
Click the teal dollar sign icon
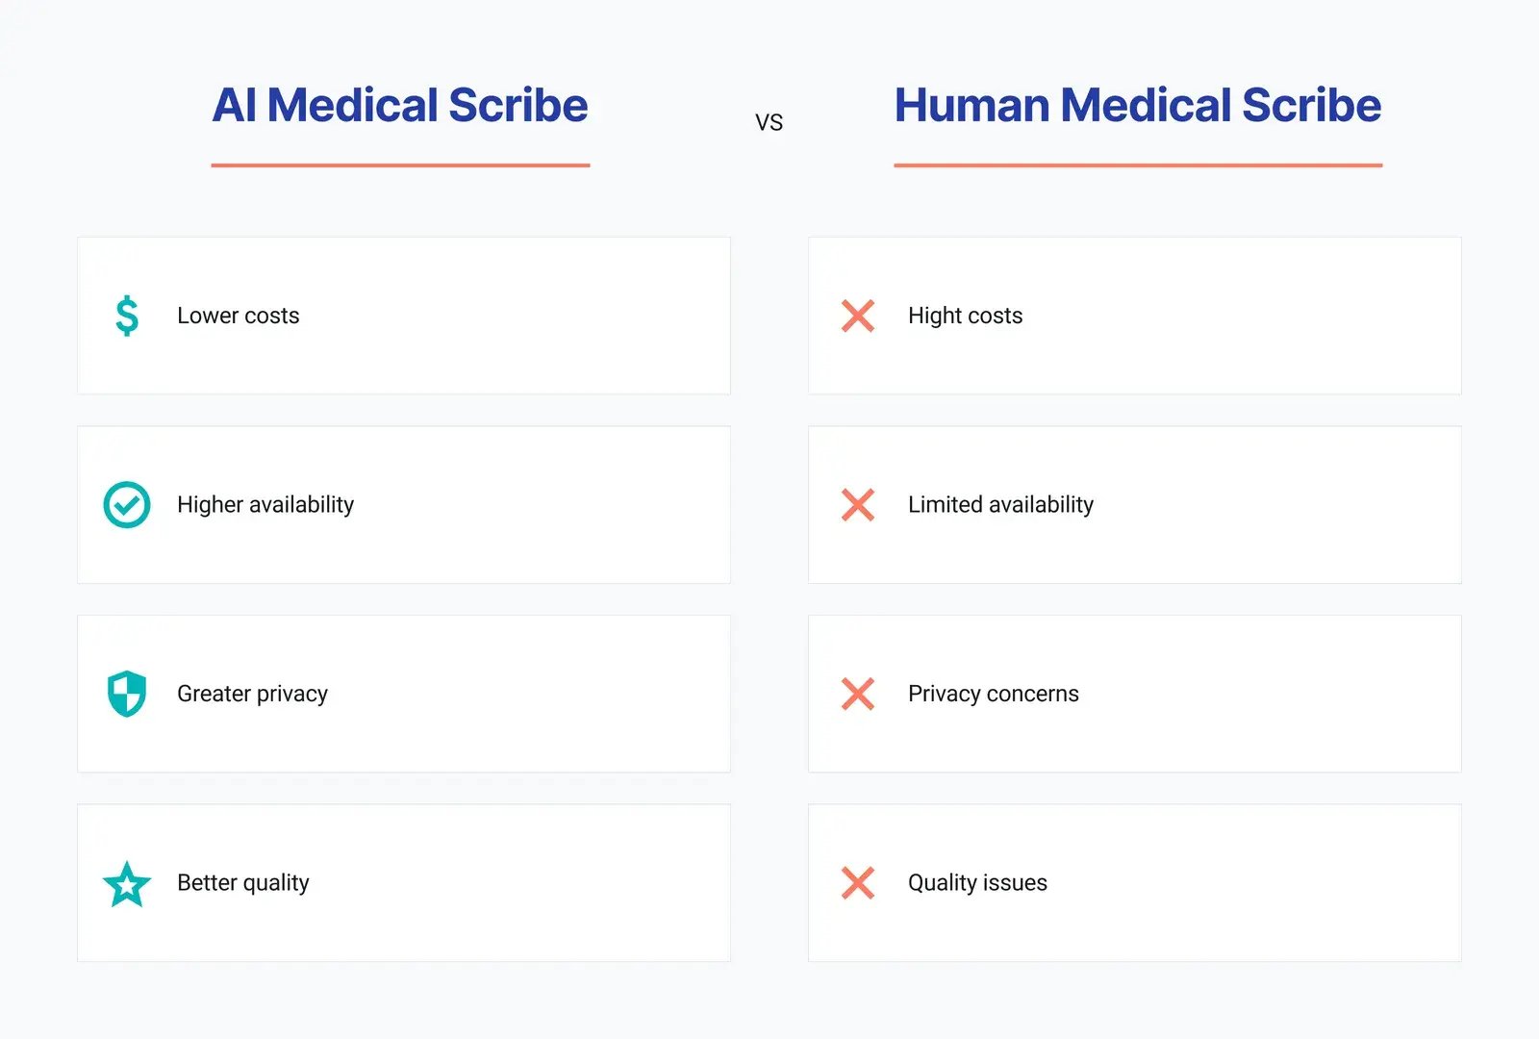[127, 316]
